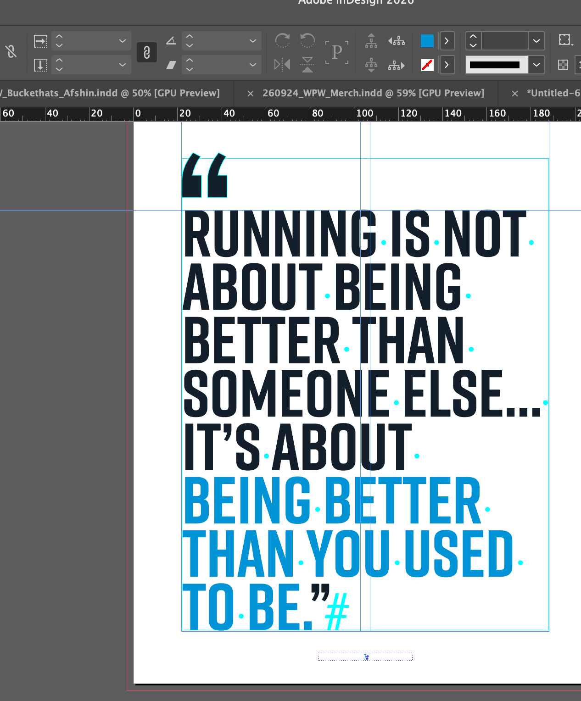Viewport: 581px width, 701px height.
Task: Open the X scale percentage dropdown
Action: coord(123,41)
